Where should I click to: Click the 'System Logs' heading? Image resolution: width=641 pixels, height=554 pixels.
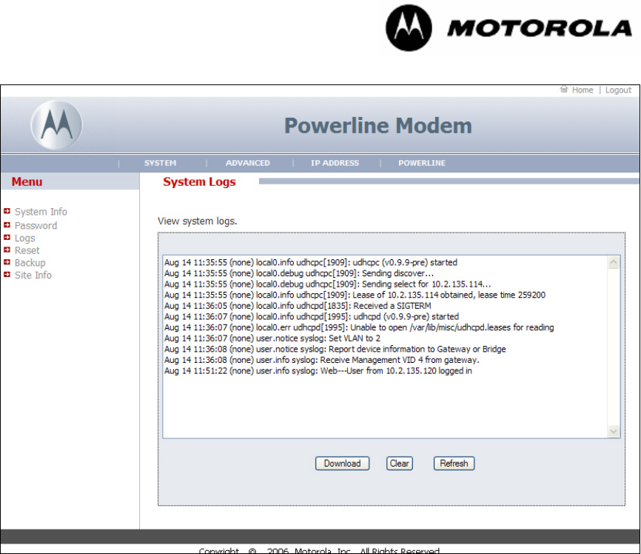click(x=199, y=181)
